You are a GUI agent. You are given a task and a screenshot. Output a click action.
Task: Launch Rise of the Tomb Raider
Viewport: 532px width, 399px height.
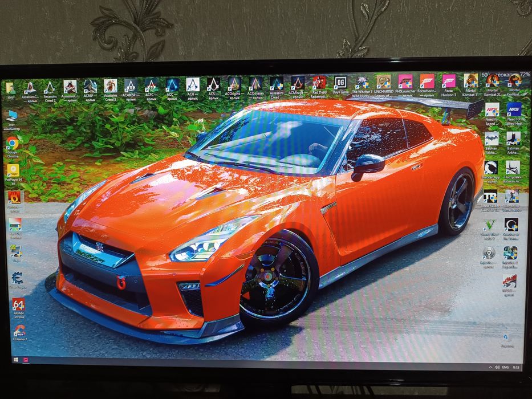[511, 201]
